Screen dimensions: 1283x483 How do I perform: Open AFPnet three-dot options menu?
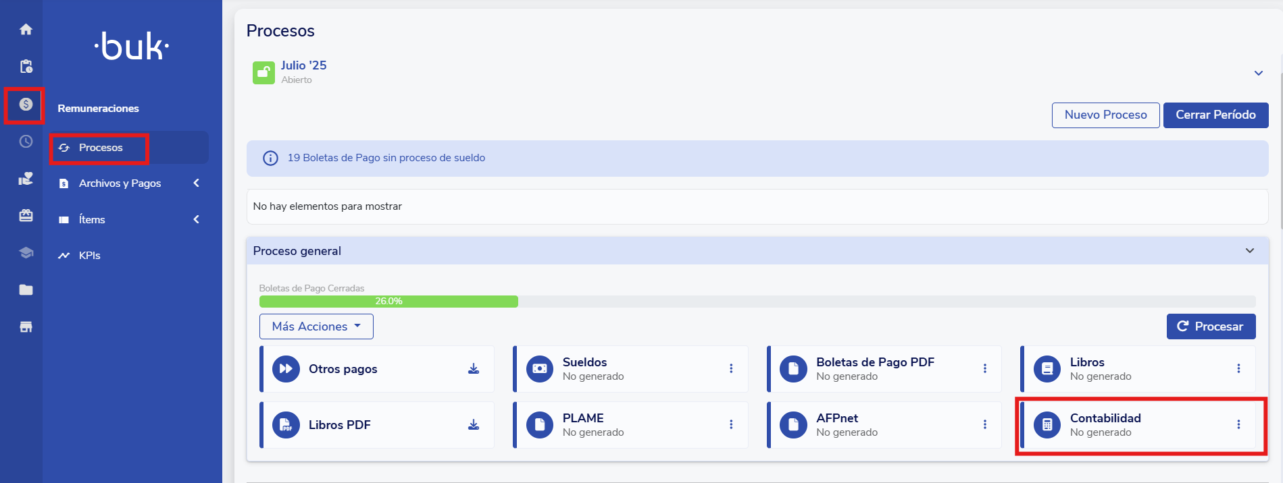coord(984,425)
